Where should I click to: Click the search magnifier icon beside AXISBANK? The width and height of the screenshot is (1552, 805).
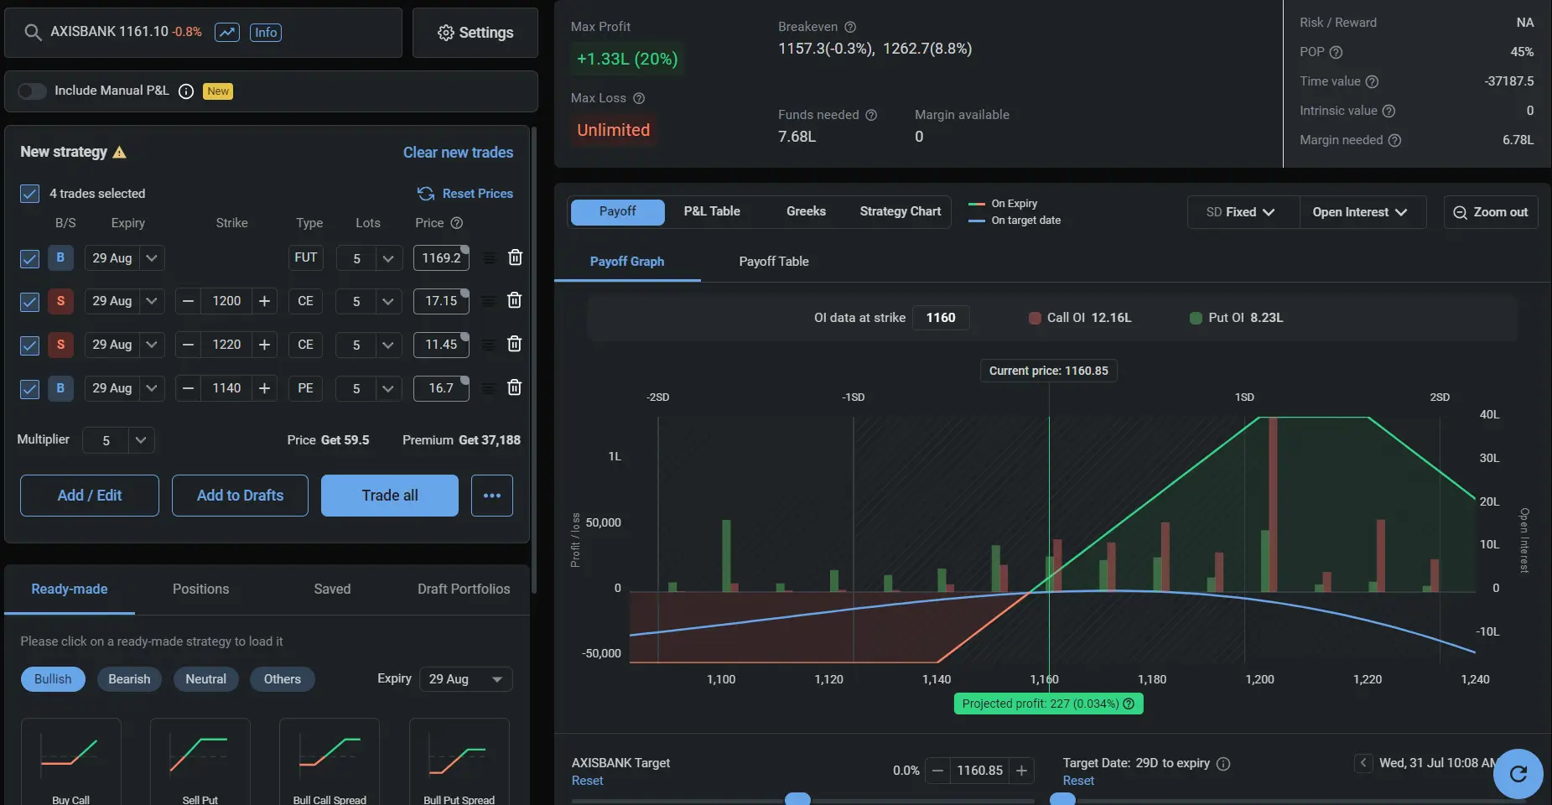coord(33,33)
